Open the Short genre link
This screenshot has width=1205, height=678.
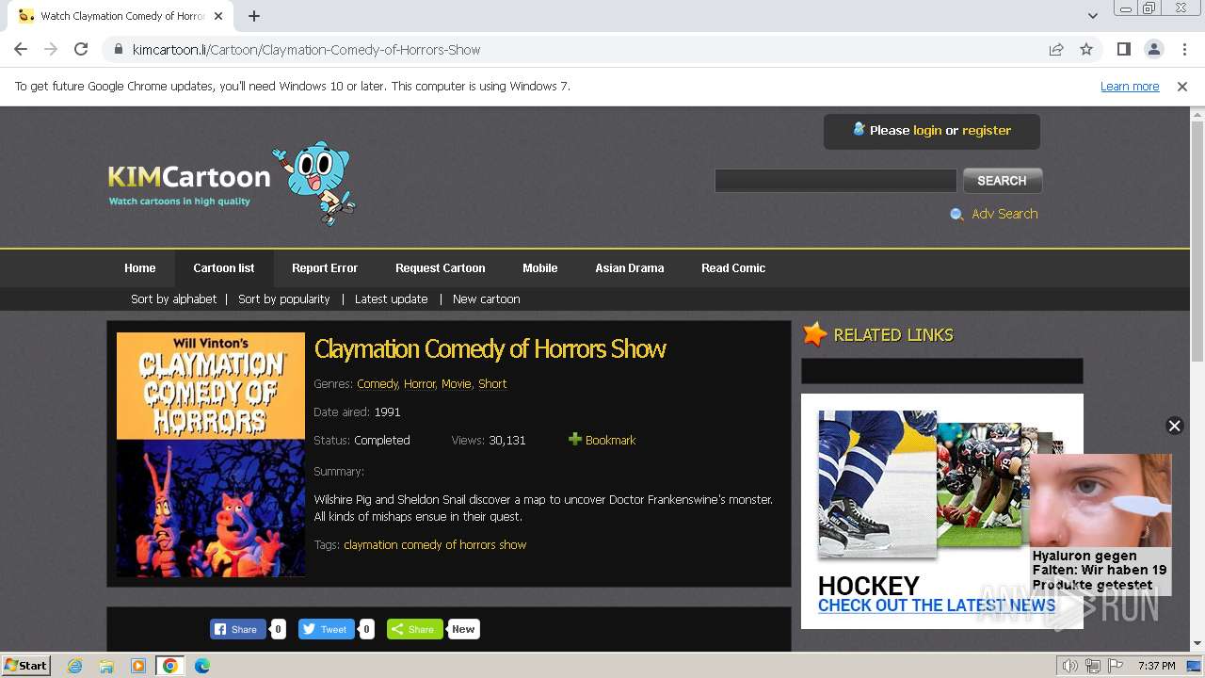pyautogui.click(x=492, y=383)
